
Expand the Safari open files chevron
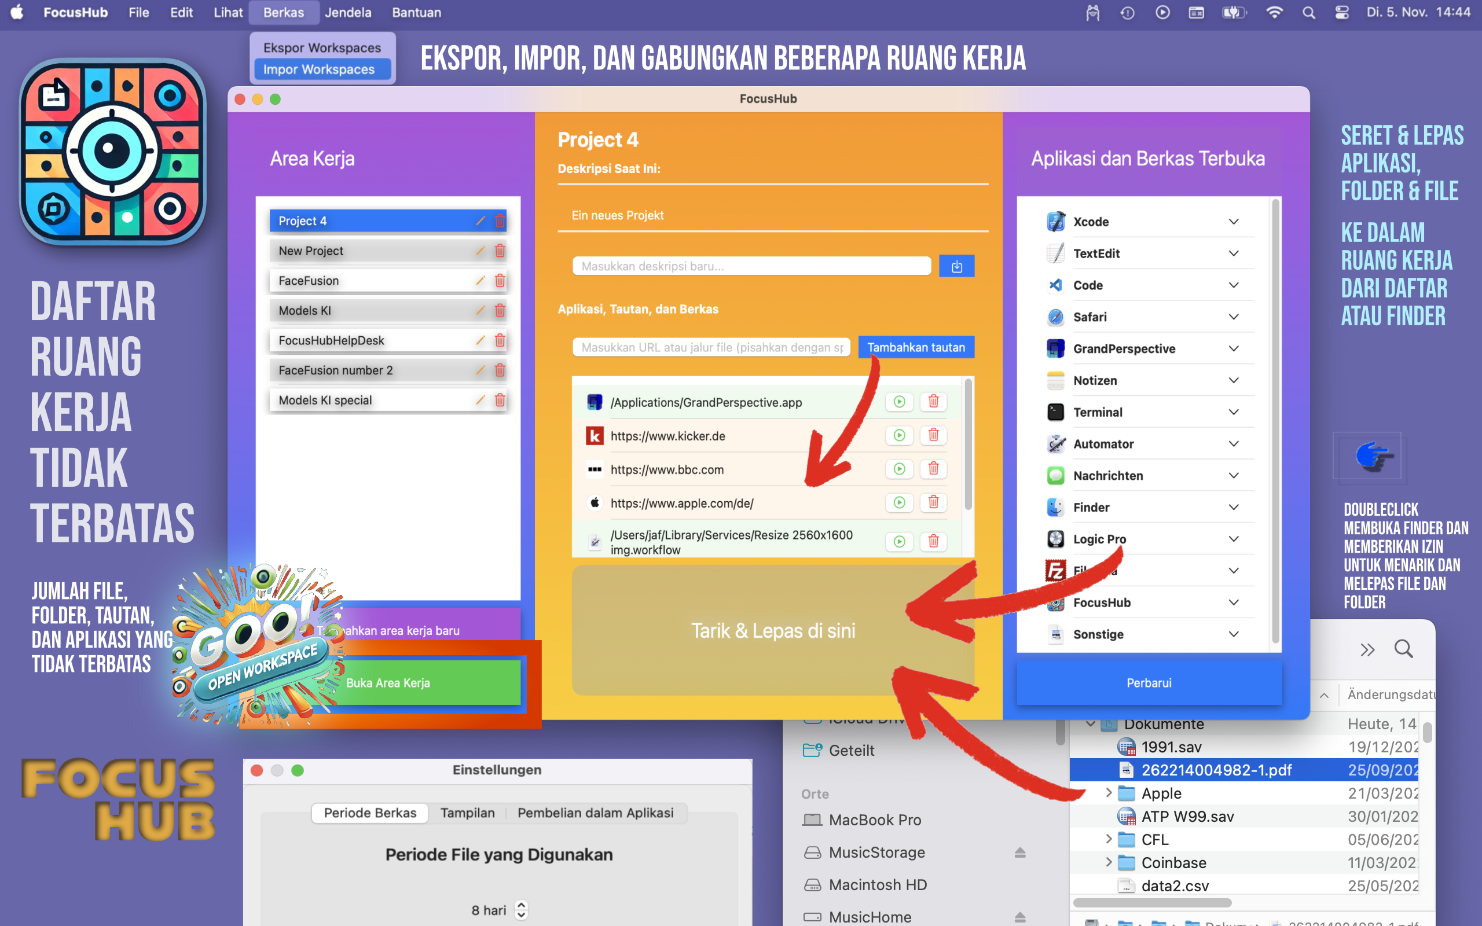click(x=1234, y=317)
